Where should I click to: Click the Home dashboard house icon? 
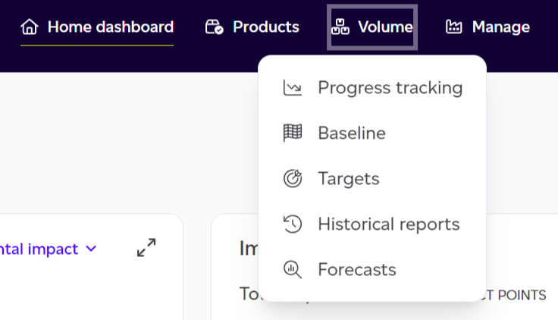pyautogui.click(x=29, y=27)
